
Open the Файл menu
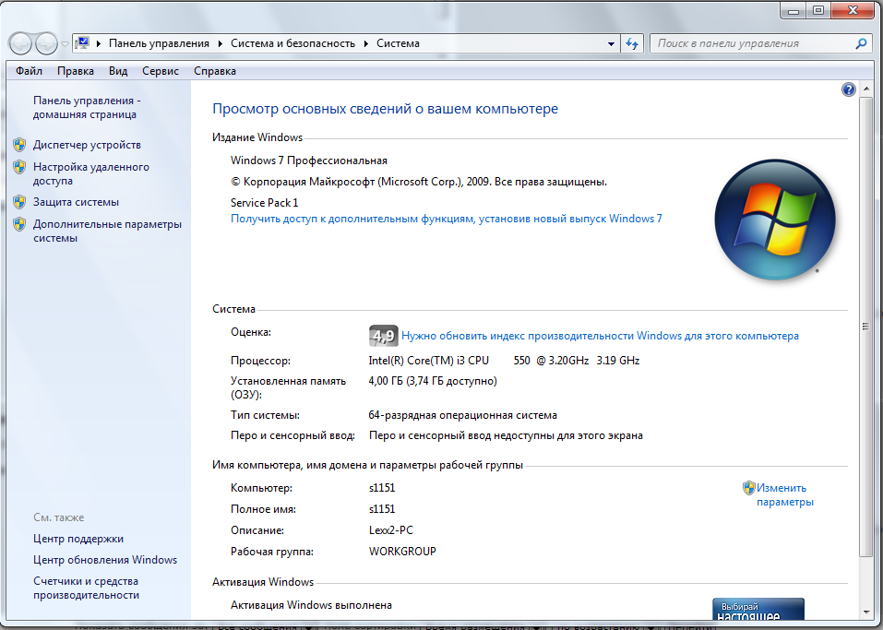tap(30, 71)
